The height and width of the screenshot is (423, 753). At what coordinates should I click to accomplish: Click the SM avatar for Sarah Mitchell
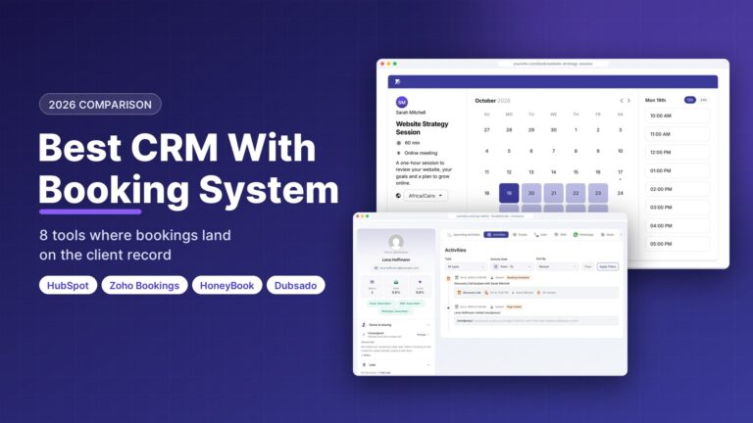tap(402, 102)
